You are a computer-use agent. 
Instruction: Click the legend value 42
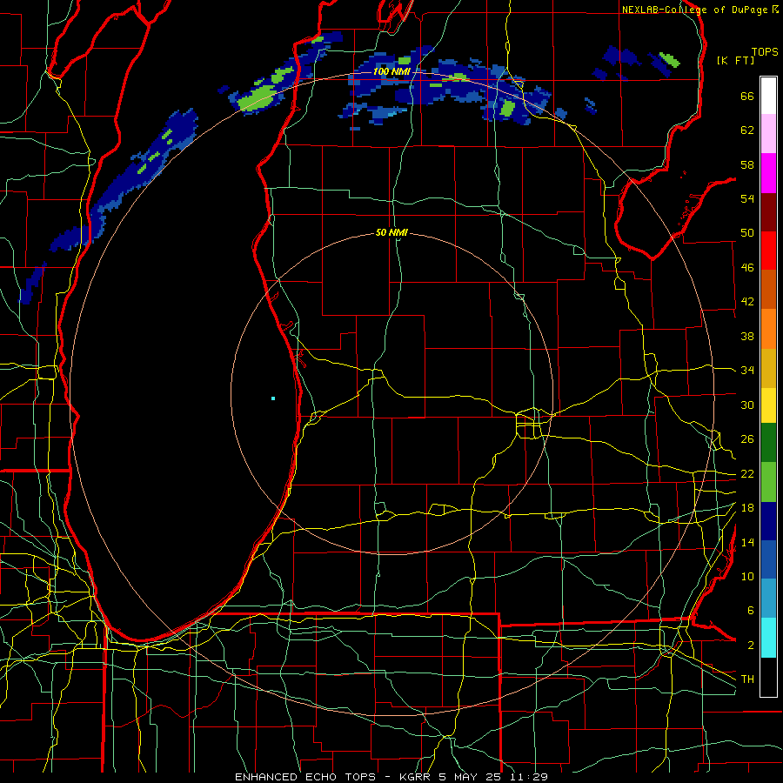[747, 302]
